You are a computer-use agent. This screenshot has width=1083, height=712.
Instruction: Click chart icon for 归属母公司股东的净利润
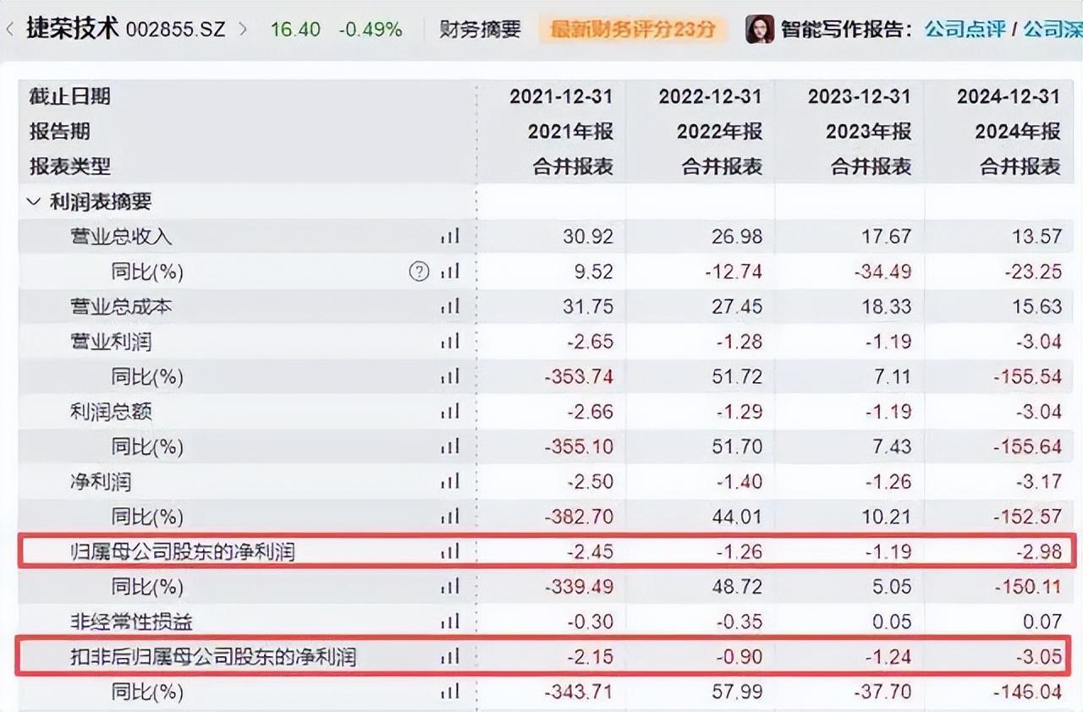(x=450, y=552)
